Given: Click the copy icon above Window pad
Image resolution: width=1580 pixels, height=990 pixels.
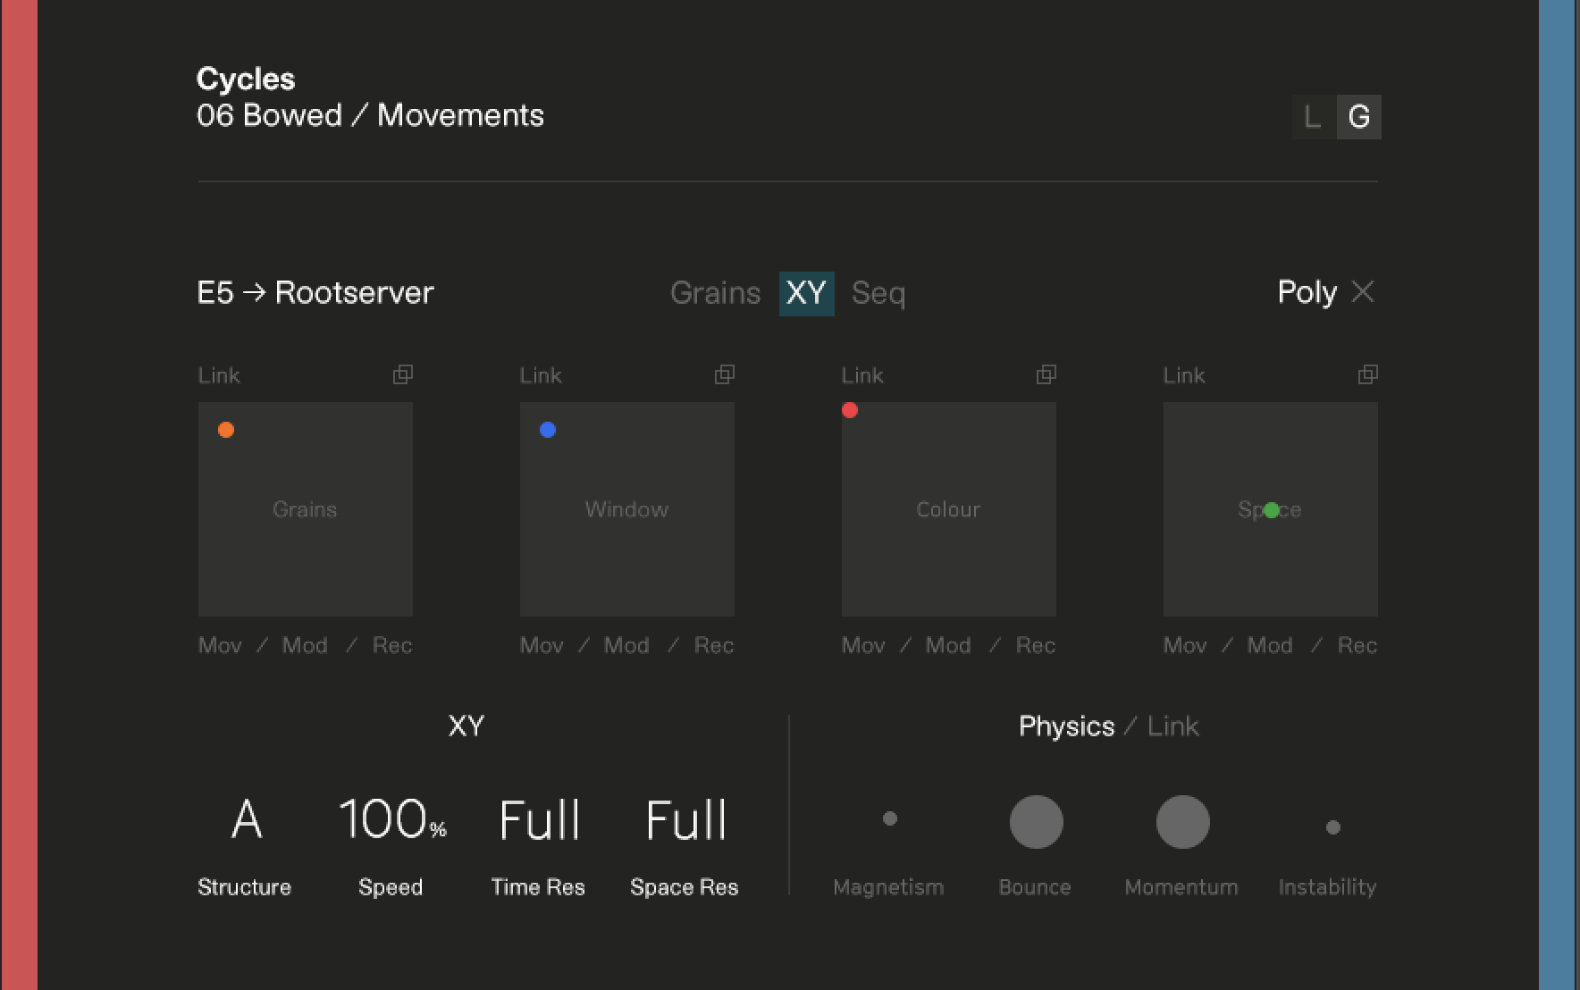Looking at the screenshot, I should [725, 374].
